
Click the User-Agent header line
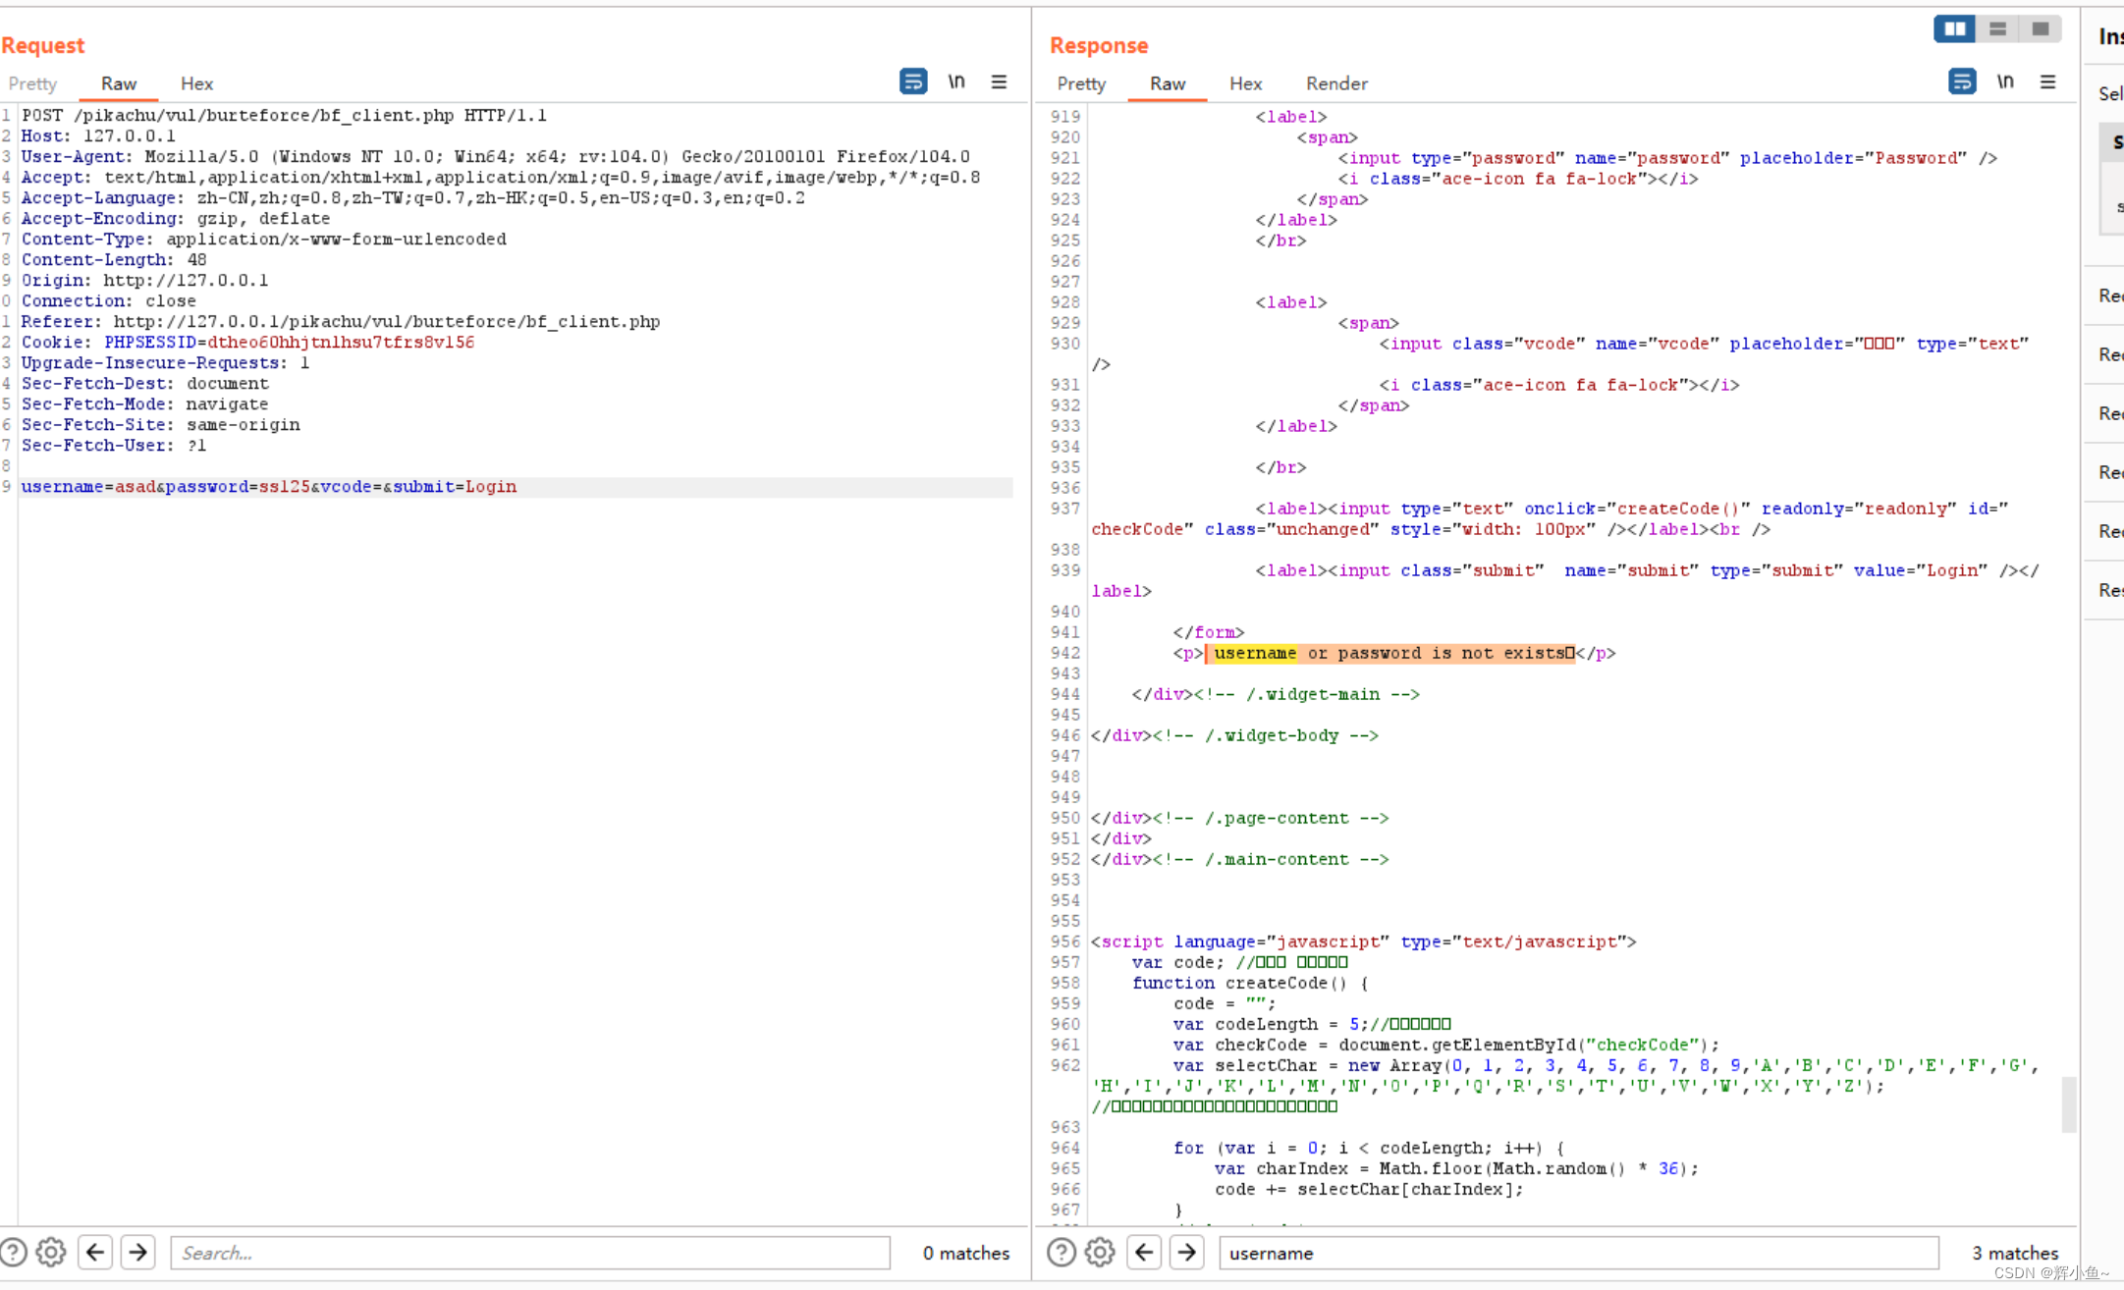496,156
